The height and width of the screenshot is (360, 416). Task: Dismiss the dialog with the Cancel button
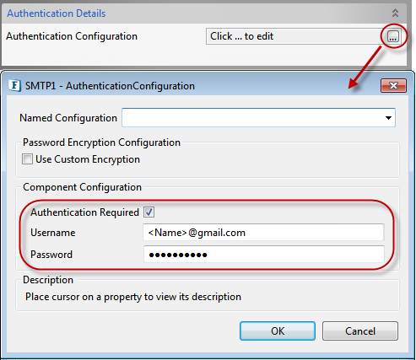[360, 331]
